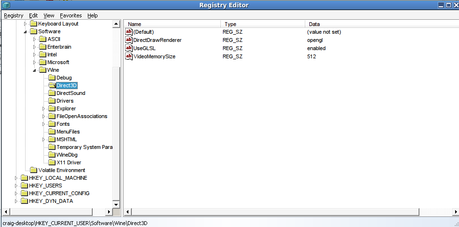
Task: Collapse the Wine key
Action: [35, 70]
